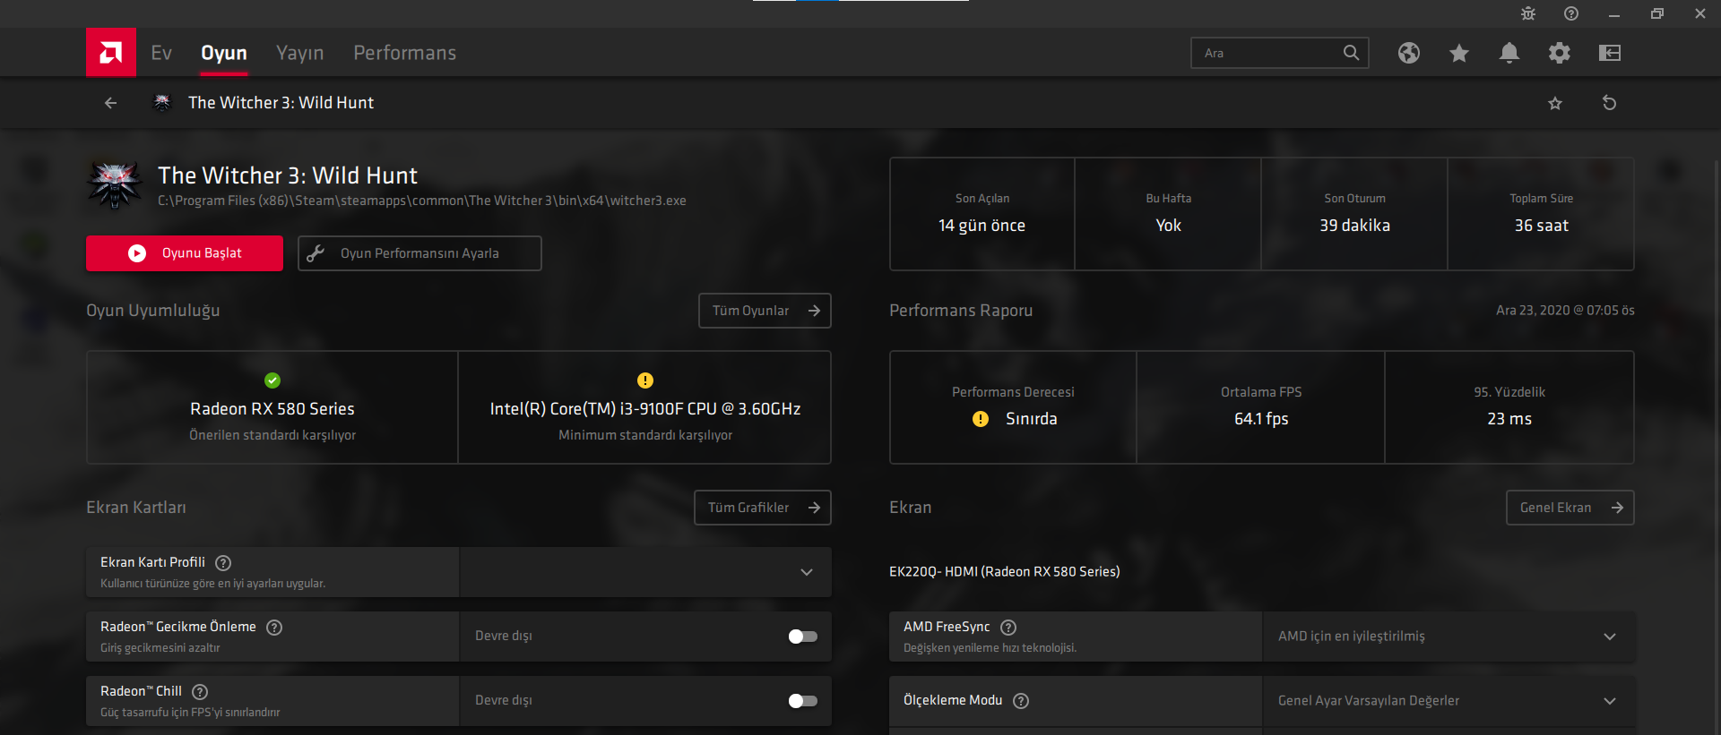Click Oyun Performansını Ayarla button

click(419, 253)
